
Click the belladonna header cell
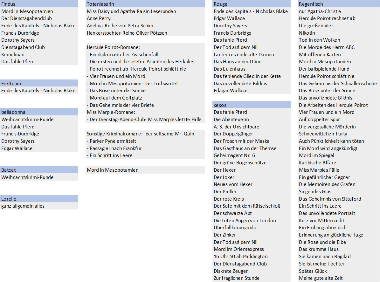pyautogui.click(x=39, y=112)
